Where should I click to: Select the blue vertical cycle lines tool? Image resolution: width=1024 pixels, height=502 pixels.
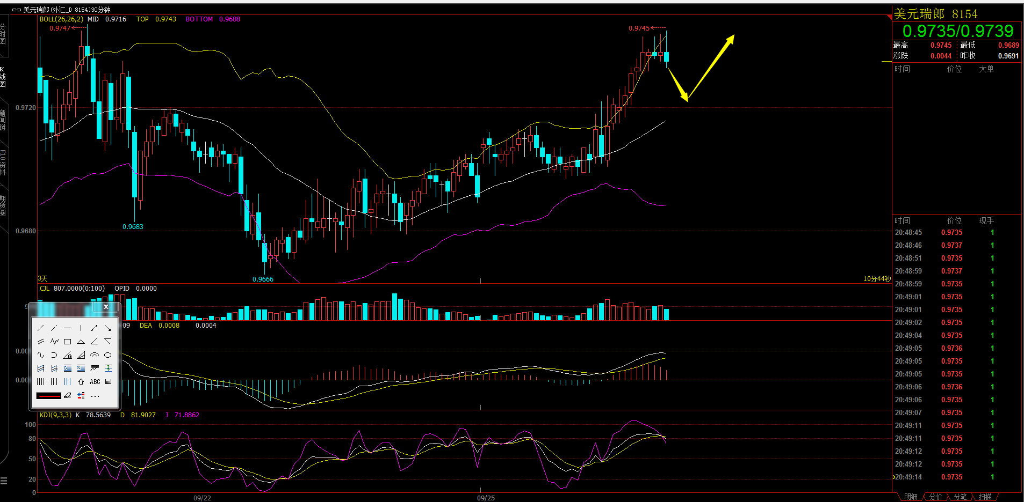[x=68, y=382]
